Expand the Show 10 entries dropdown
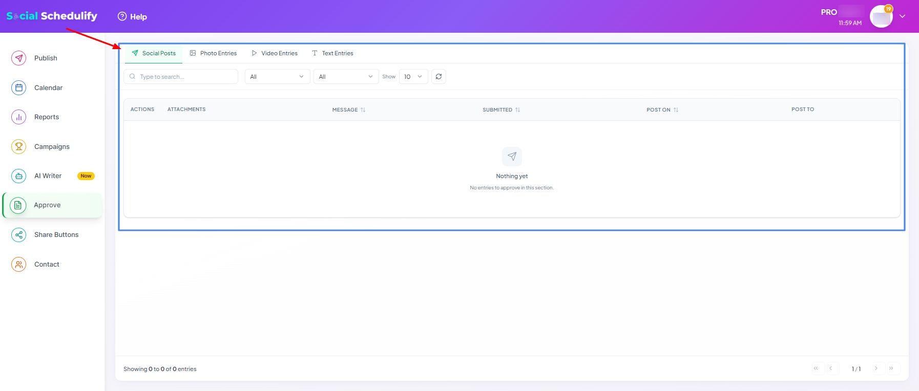This screenshot has height=391, width=919. point(413,77)
